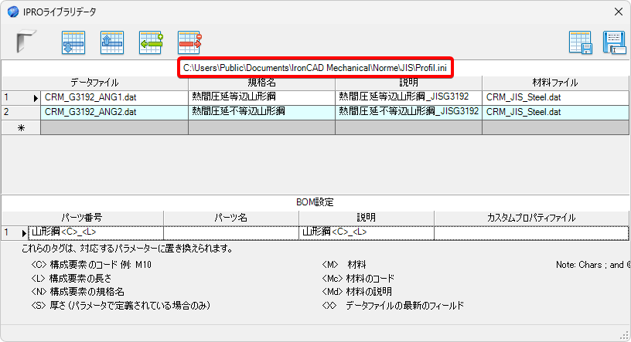Click the insert row icon with green plus
This screenshot has height=342, width=631.
click(x=151, y=42)
